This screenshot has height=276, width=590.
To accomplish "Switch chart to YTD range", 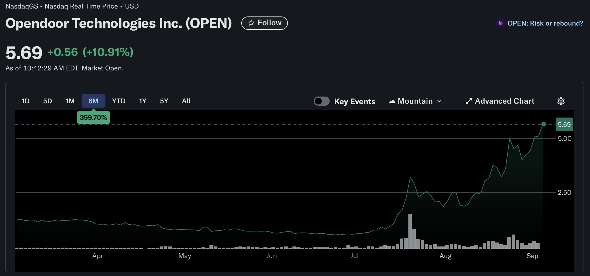I will click(x=119, y=101).
